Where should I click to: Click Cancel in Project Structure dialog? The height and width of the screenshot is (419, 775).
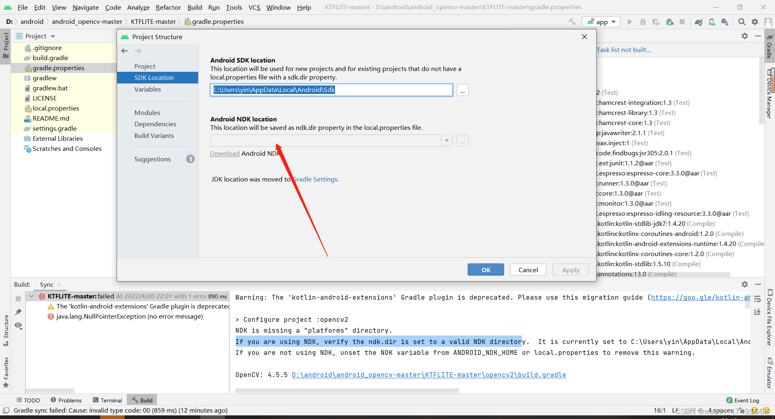[x=528, y=270]
